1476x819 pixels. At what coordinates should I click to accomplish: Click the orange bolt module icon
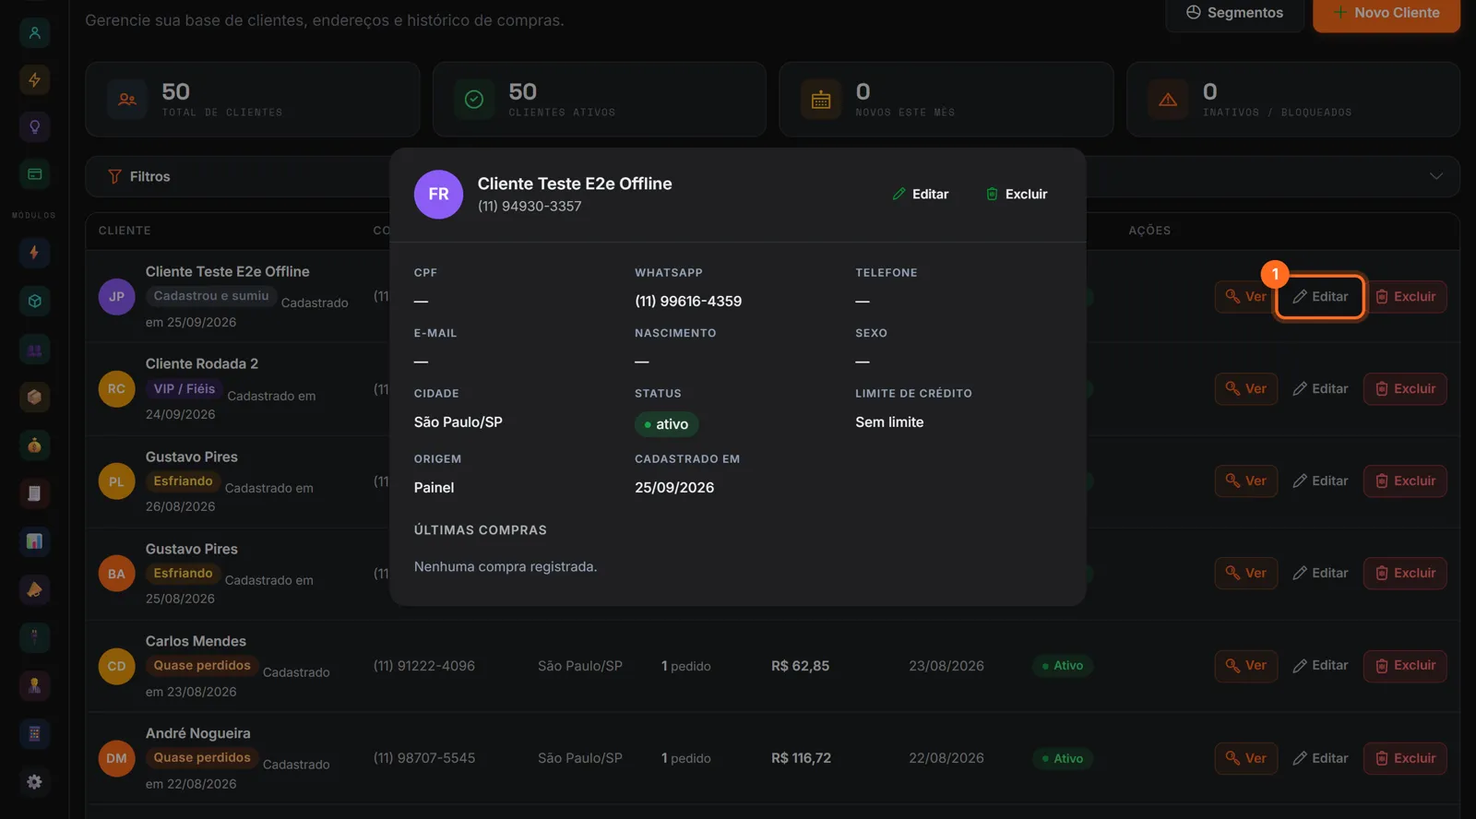click(34, 253)
